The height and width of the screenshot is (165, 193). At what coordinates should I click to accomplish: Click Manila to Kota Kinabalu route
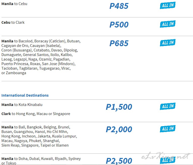22,105
